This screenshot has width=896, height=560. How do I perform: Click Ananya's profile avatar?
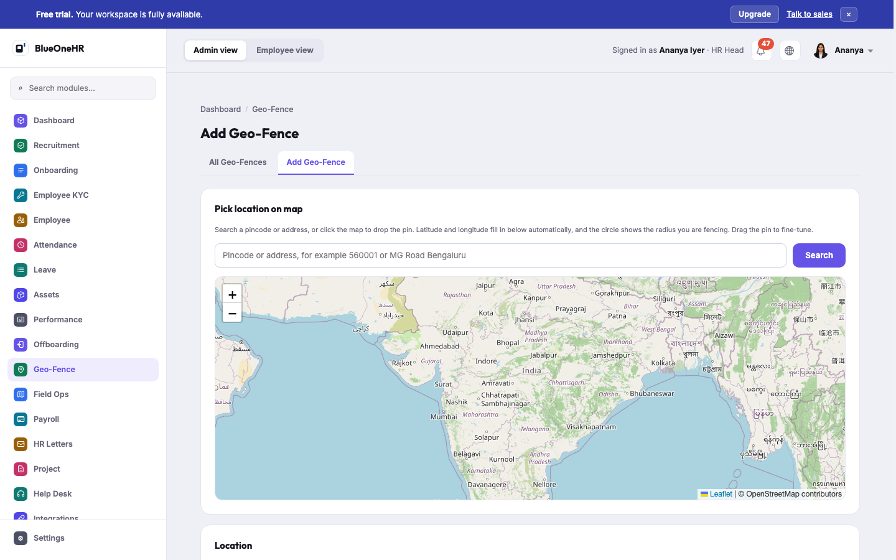821,50
